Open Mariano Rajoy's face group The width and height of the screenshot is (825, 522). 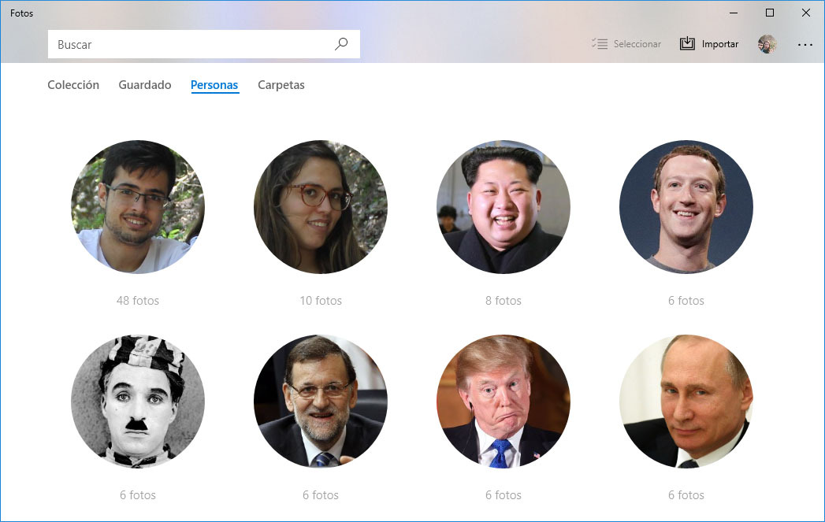(320, 402)
